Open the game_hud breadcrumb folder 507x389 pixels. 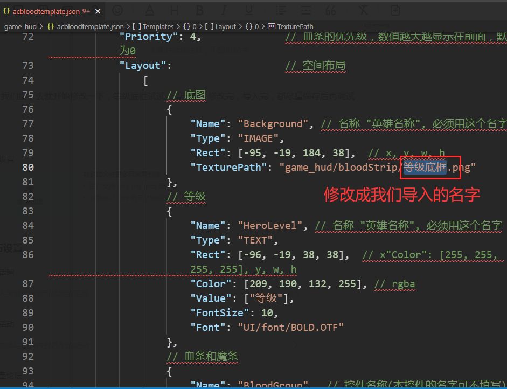point(20,26)
